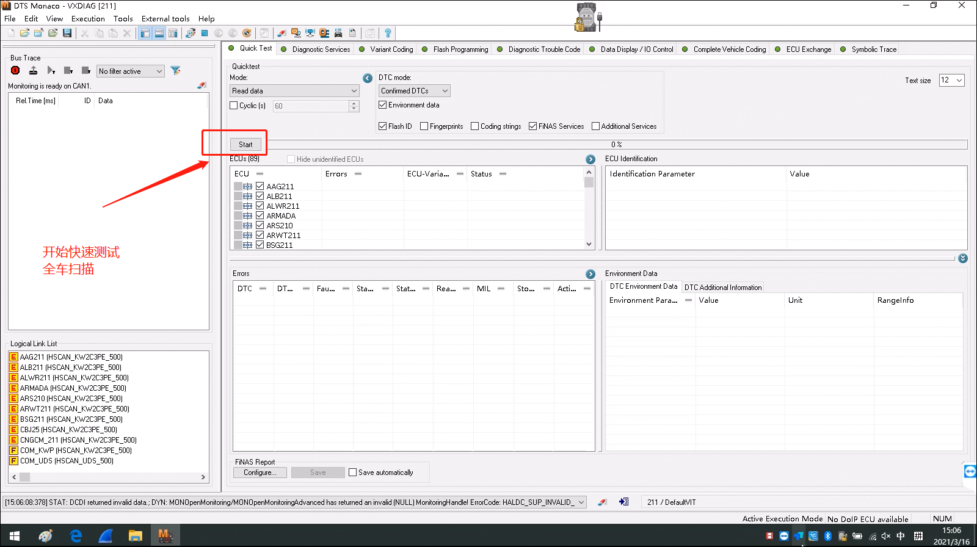Image resolution: width=977 pixels, height=547 pixels.
Task: Uncheck the ARMADA ECU checkbox
Action: coord(260,216)
